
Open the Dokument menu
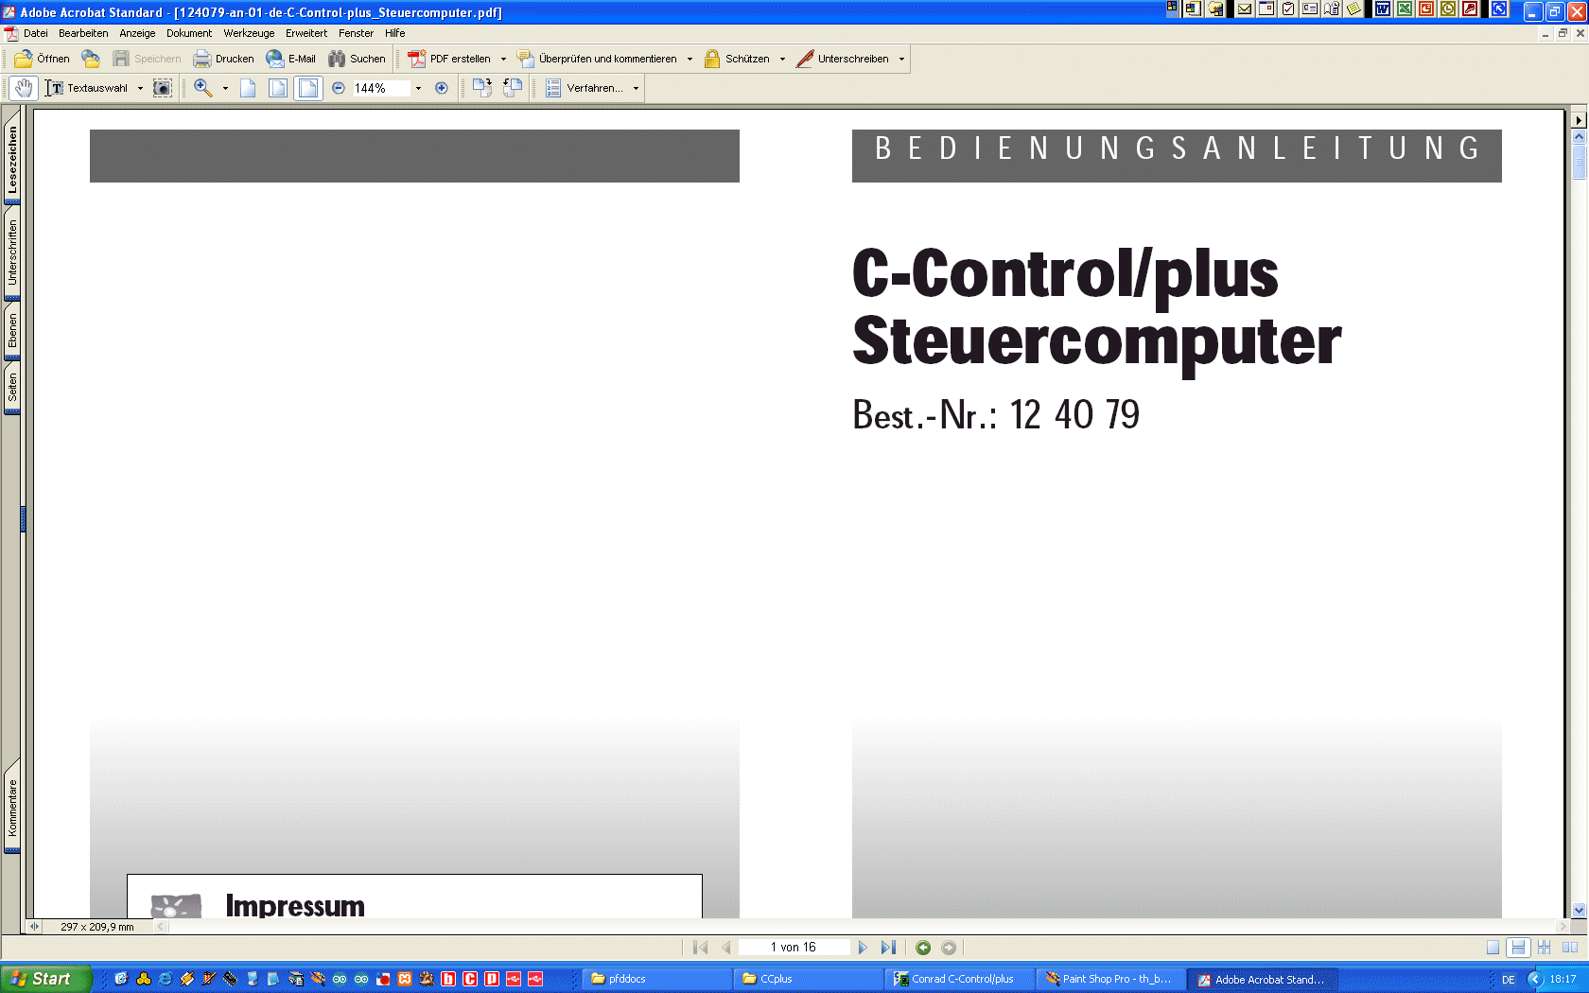(x=189, y=33)
